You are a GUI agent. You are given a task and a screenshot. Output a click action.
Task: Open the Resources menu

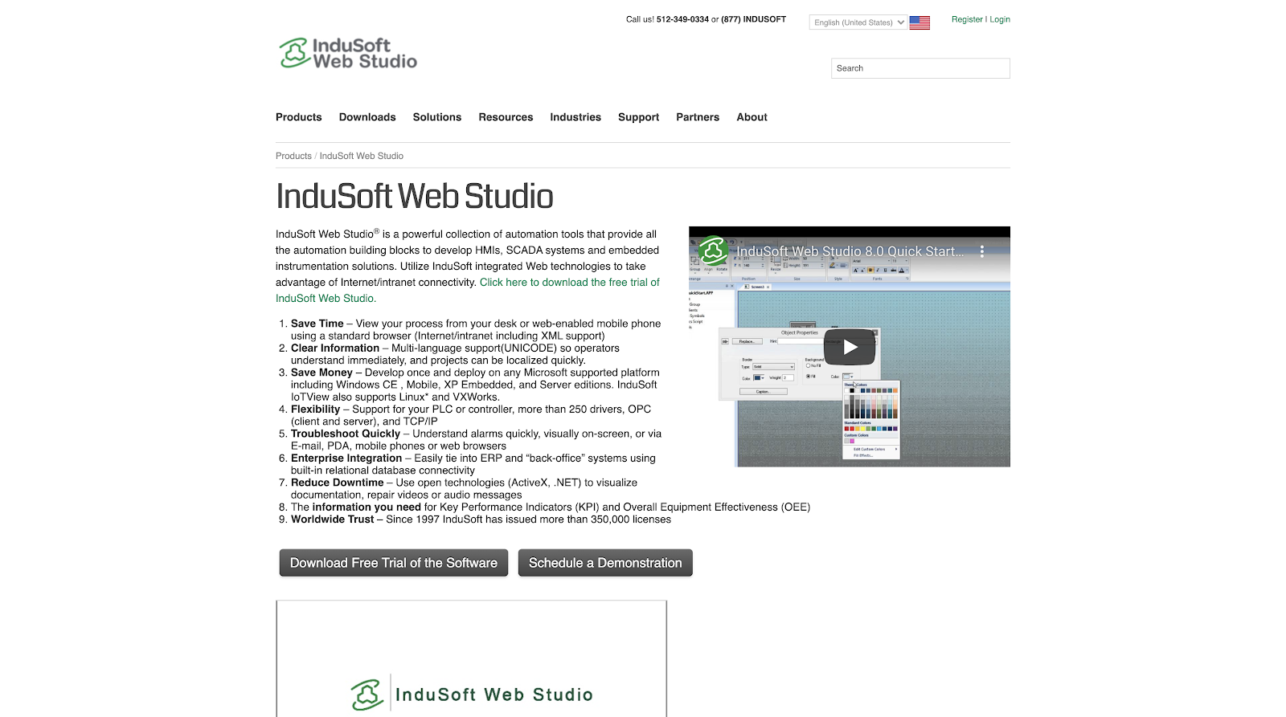coord(506,117)
